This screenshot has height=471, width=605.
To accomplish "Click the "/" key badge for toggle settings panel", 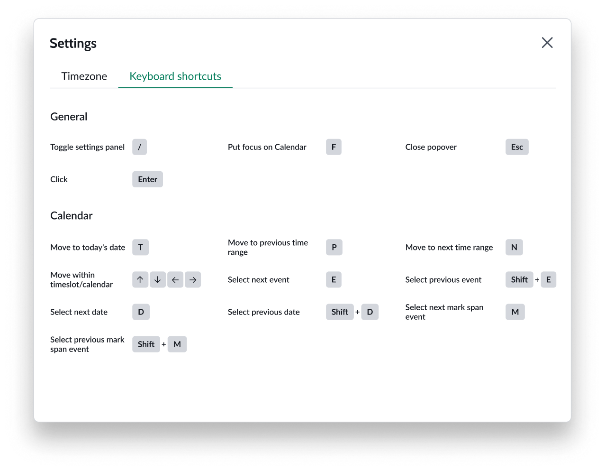I will [139, 147].
